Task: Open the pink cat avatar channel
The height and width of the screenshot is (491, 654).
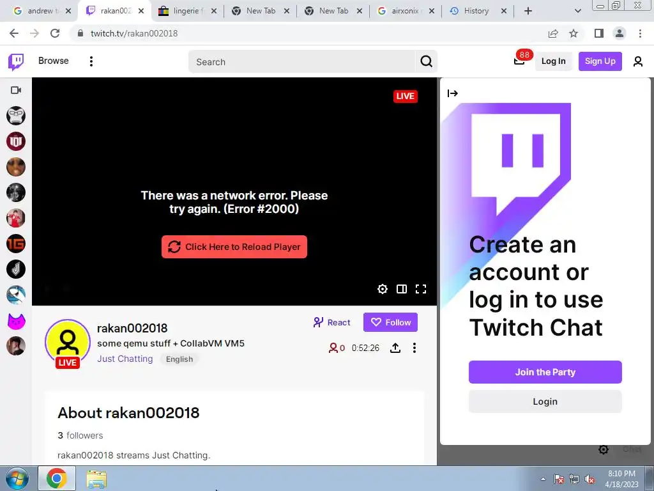Action: click(16, 321)
